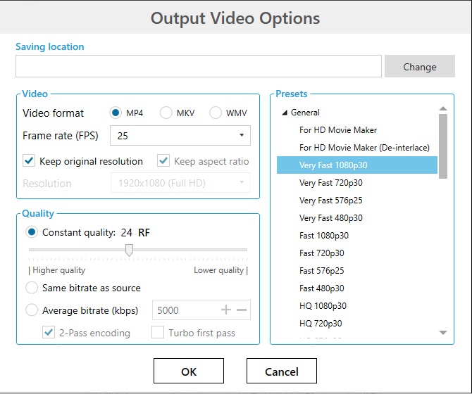The image size is (472, 394).
Task: Collapse the General presets group
Action: coord(285,113)
